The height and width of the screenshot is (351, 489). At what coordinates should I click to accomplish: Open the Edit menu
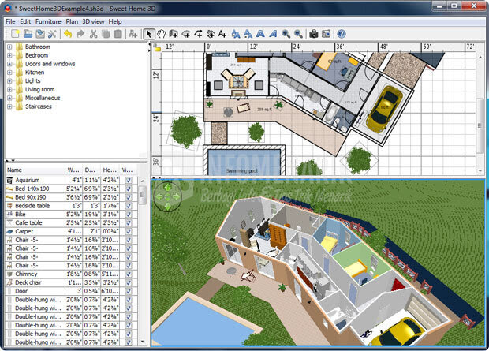25,21
